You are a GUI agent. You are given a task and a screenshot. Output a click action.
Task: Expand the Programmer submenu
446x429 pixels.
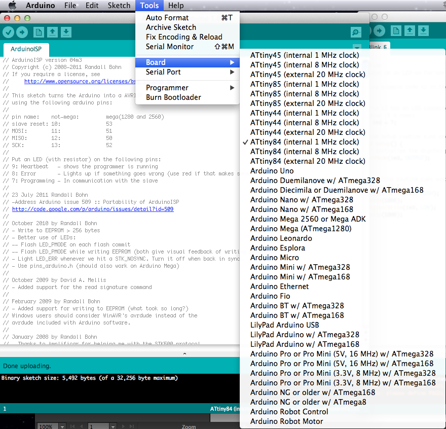(188, 88)
